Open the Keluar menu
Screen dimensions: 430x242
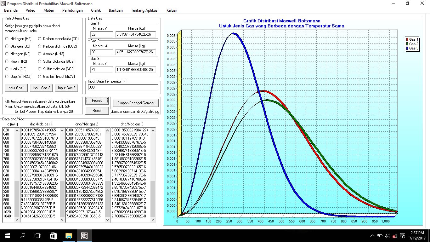[x=172, y=10]
